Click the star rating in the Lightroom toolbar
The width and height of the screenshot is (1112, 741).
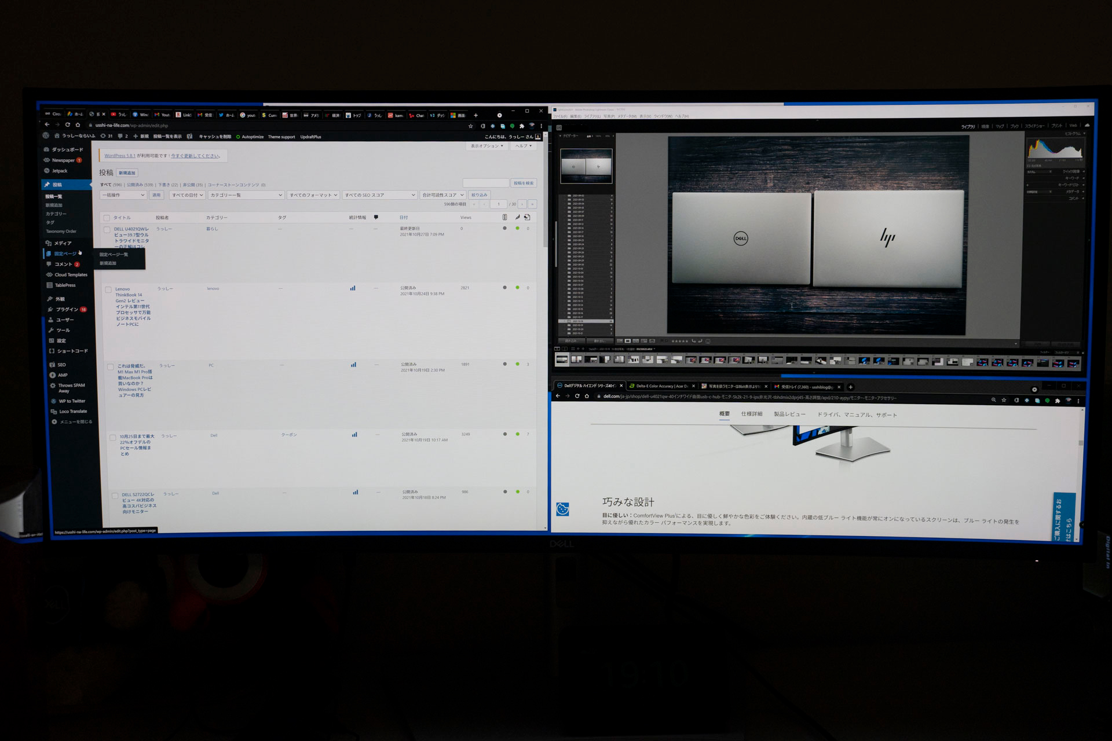point(679,341)
